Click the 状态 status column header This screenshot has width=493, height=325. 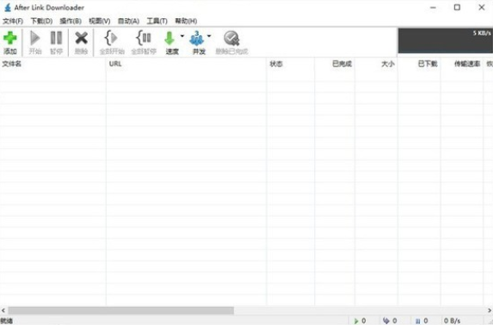point(291,64)
